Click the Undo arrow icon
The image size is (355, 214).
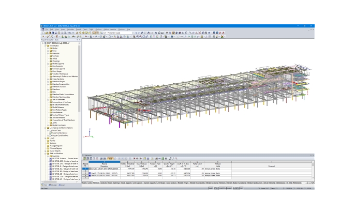(x=69, y=33)
